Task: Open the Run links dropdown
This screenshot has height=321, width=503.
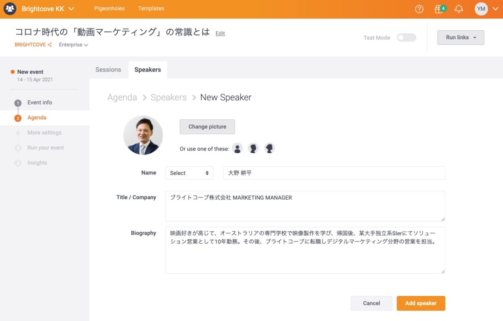Action: point(460,37)
